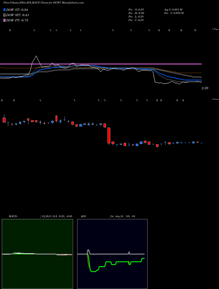
Task: Click the large red drop candlestick
Action: click(x=109, y=135)
